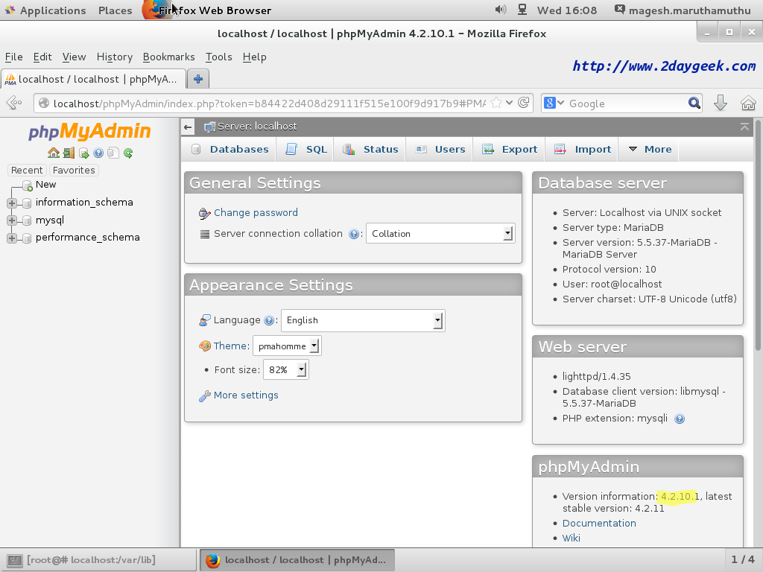Expand the information_schema tree node
The width and height of the screenshot is (763, 572).
tap(12, 203)
